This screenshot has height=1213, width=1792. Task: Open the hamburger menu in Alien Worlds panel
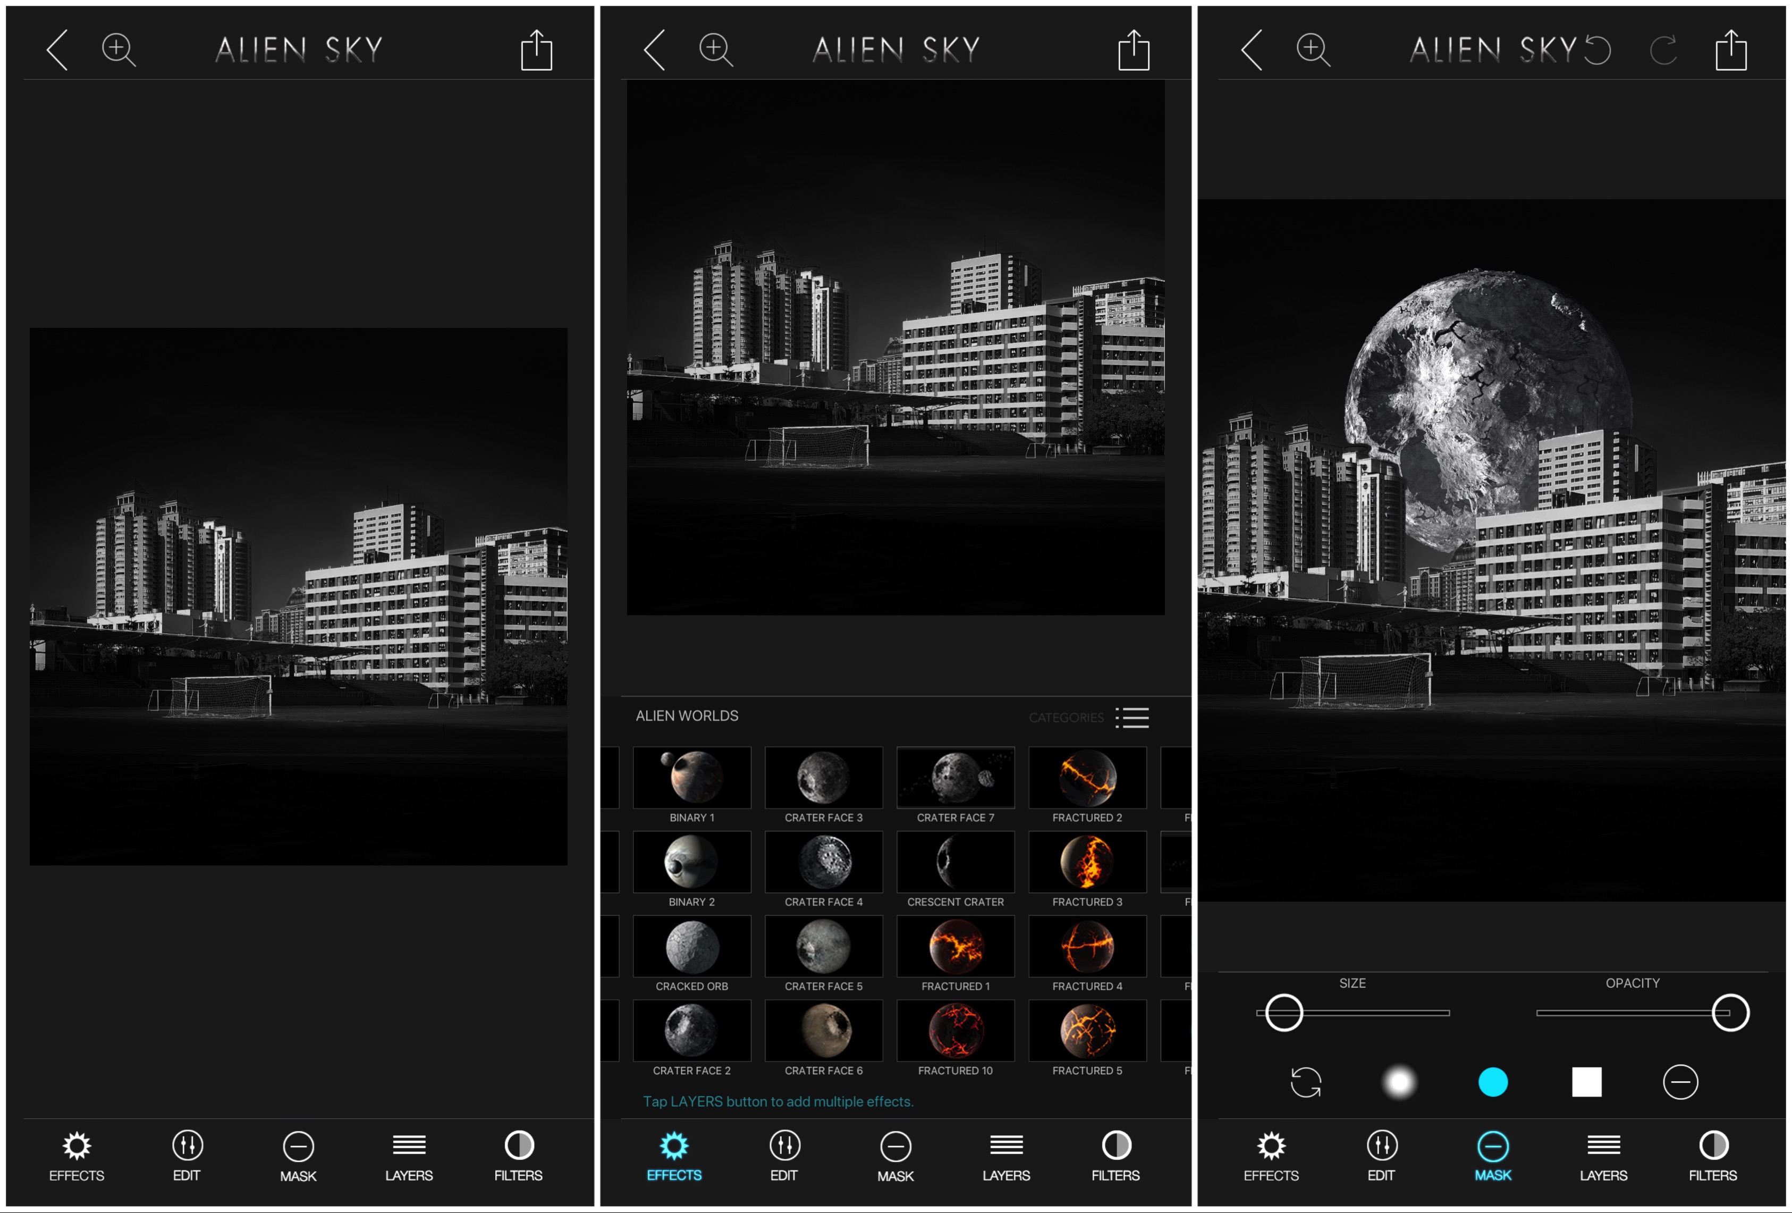(1136, 718)
